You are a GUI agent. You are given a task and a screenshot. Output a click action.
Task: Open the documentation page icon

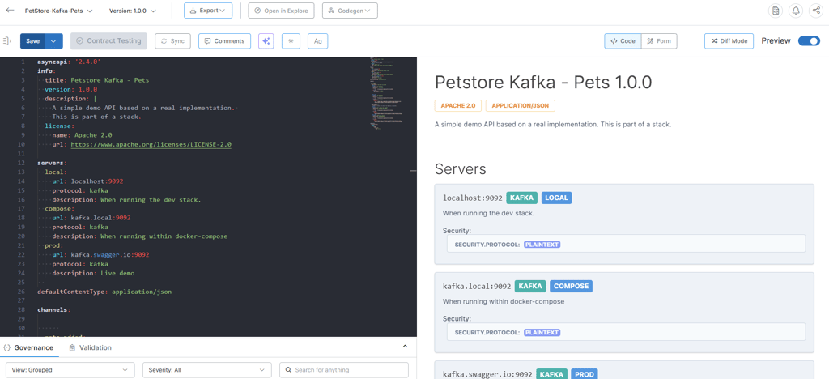[775, 11]
